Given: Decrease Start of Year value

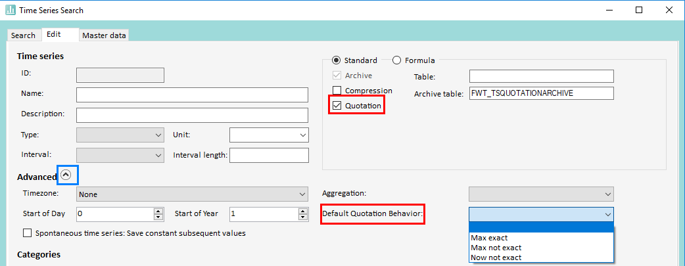Looking at the screenshot, I should 303,217.
